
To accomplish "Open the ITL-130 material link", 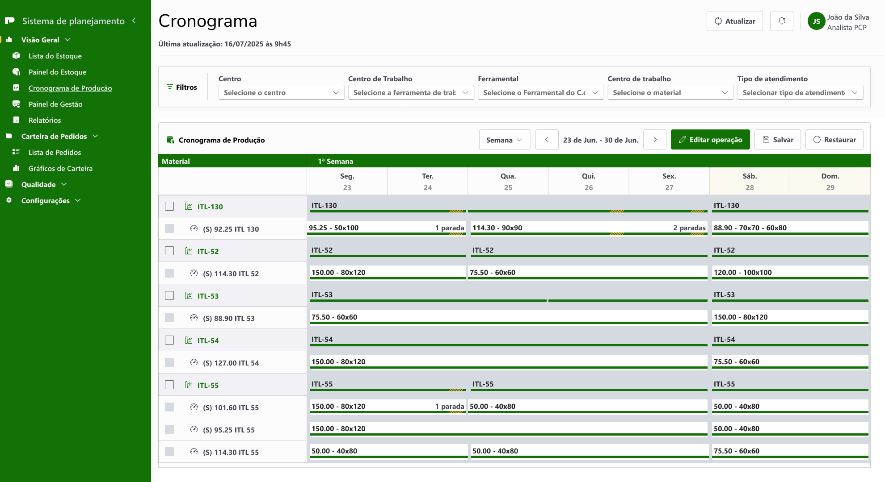I will tap(210, 207).
